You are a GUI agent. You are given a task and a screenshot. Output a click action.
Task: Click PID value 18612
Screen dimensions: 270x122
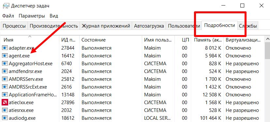tap(68, 118)
